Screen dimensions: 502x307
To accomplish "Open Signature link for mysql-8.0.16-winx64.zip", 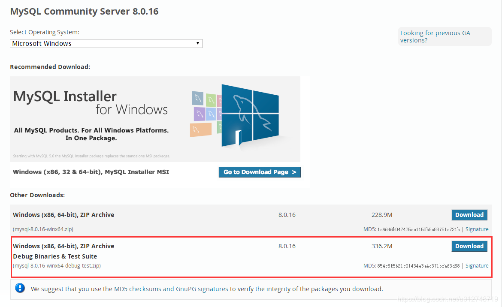I will tap(477, 229).
